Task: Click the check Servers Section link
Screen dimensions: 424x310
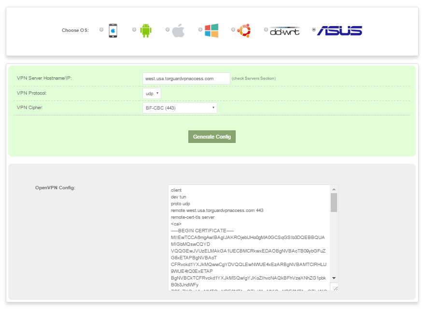Action: pyautogui.click(x=254, y=78)
